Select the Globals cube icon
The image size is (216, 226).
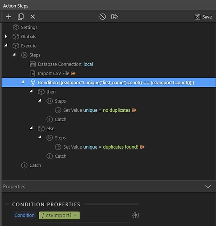tap(16, 37)
